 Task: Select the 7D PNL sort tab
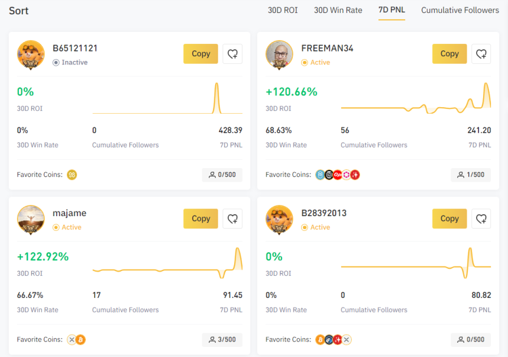point(391,10)
